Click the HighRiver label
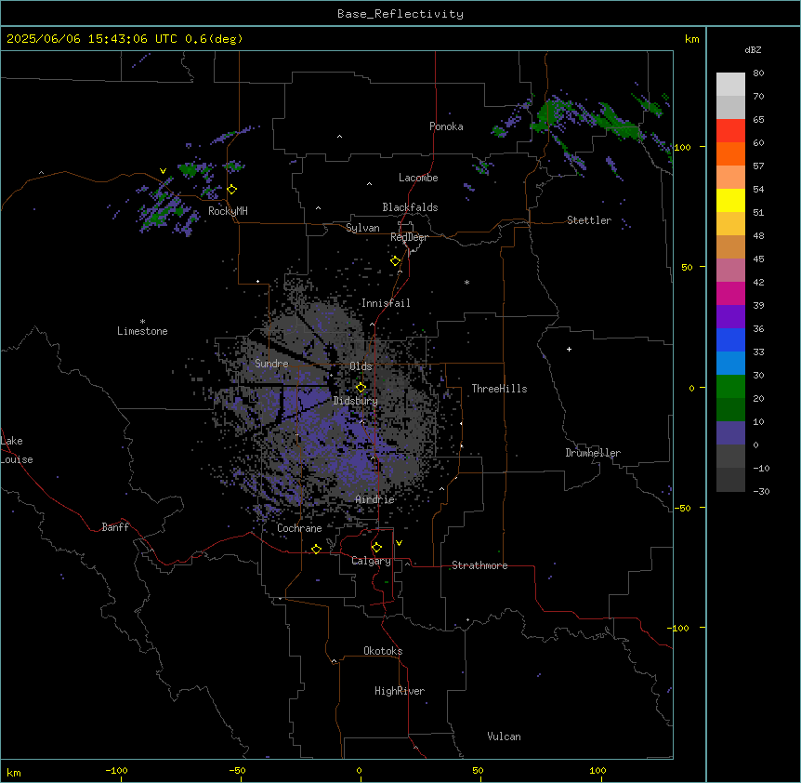 pos(400,691)
